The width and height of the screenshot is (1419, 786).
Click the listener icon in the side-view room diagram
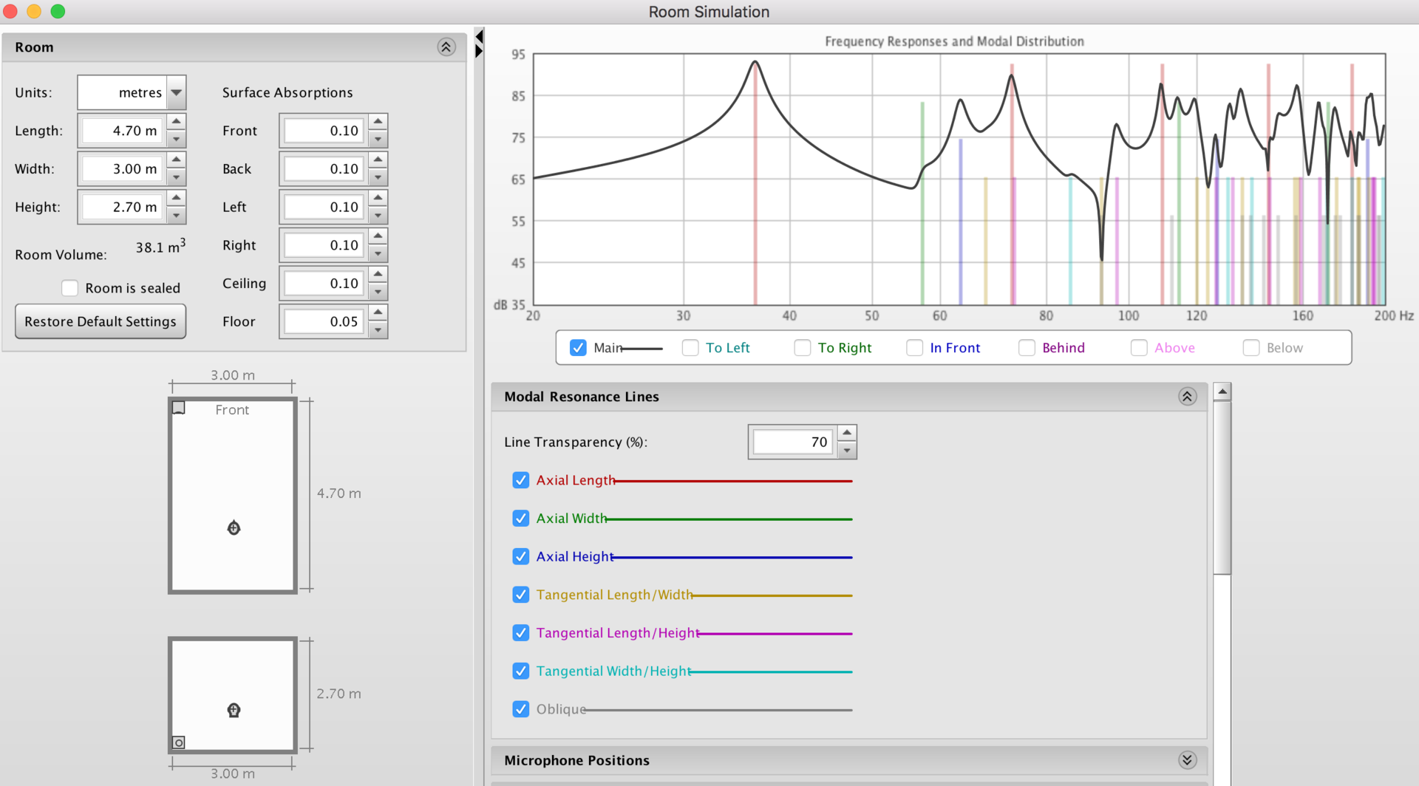[234, 710]
